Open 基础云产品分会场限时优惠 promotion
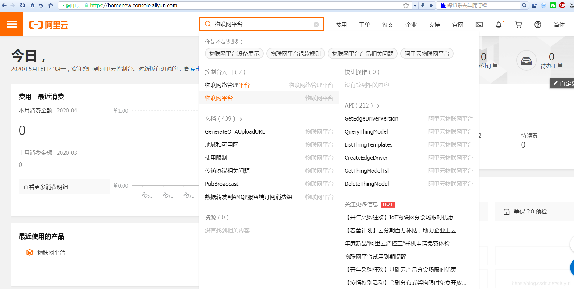This screenshot has height=289, width=574. click(x=400, y=270)
